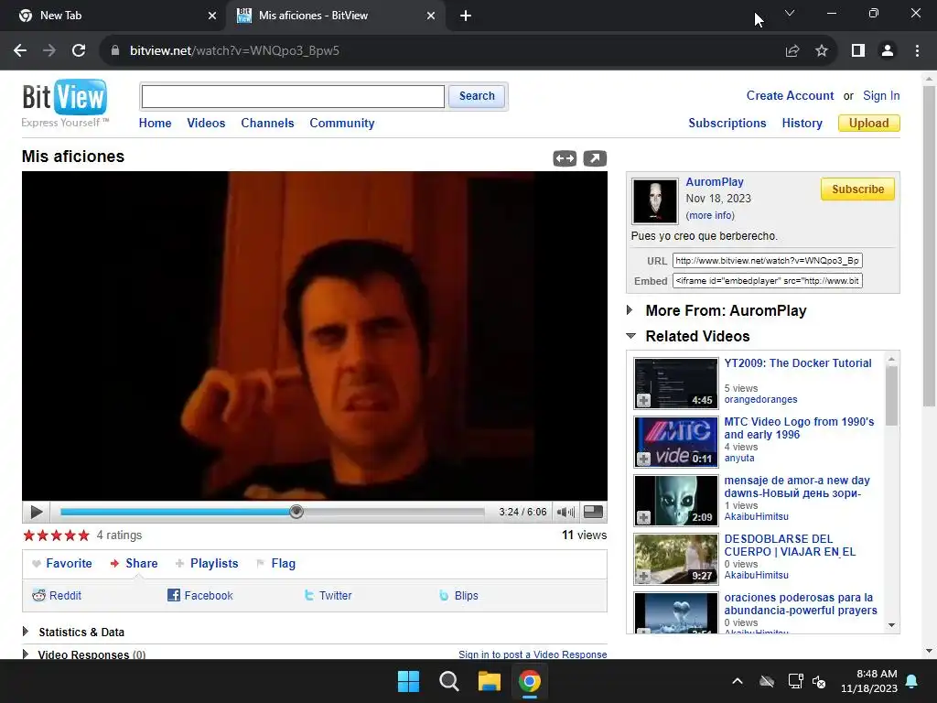Select the video URL field

(x=768, y=261)
